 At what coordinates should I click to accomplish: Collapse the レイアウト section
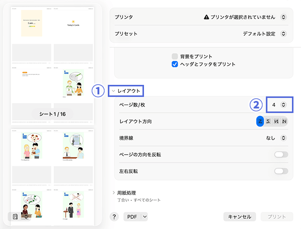113,91
